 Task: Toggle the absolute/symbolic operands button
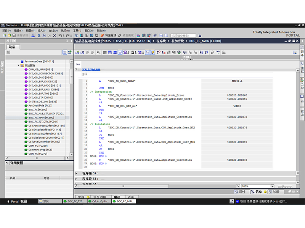125,52
